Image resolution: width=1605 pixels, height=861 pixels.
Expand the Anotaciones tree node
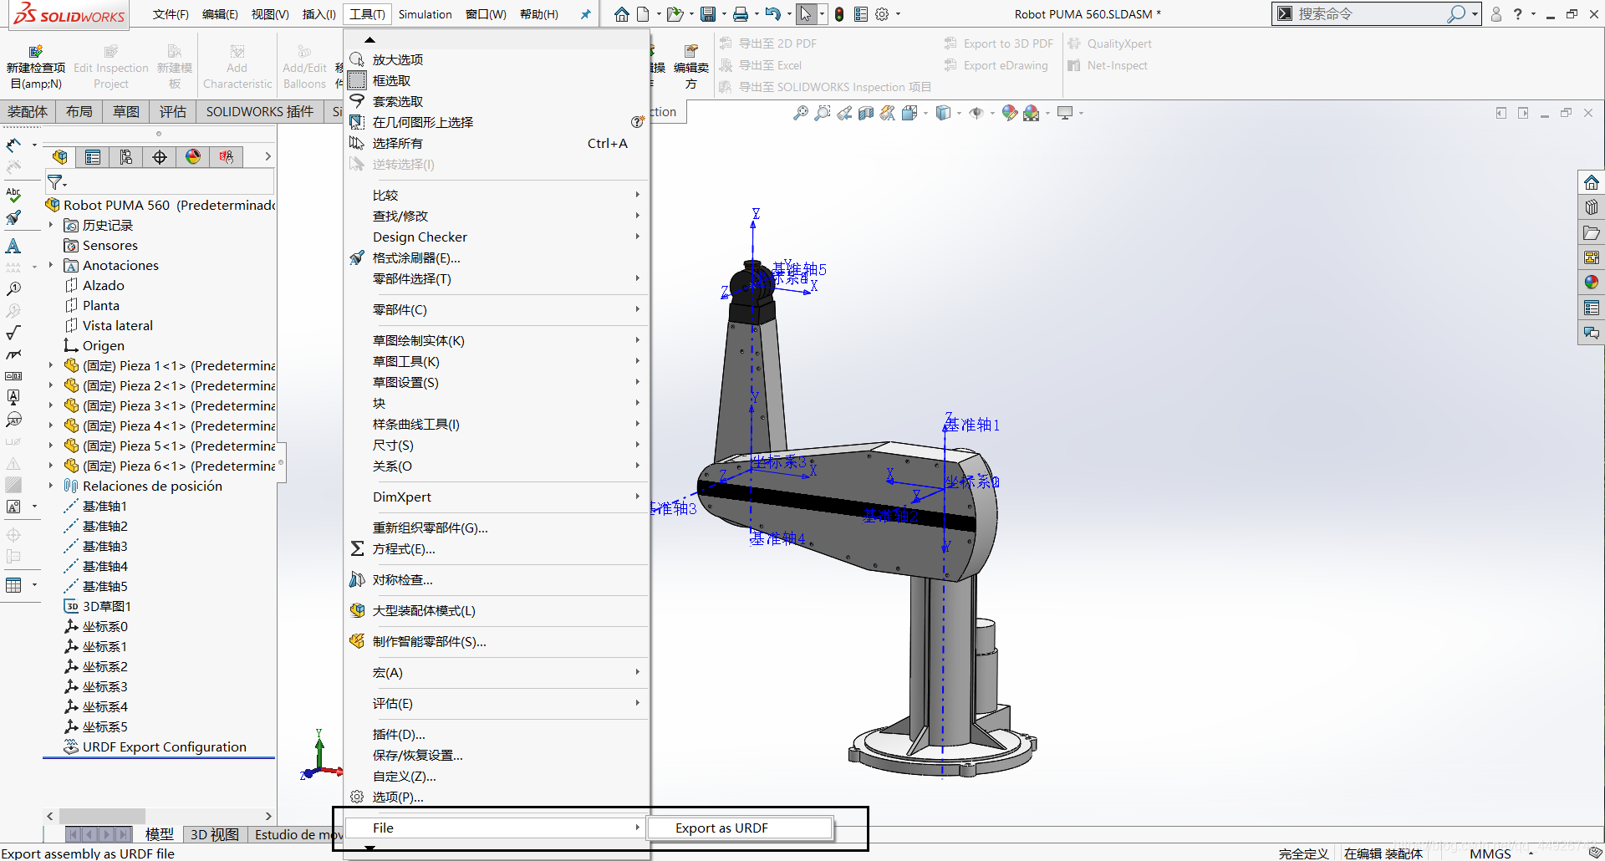coord(51,265)
